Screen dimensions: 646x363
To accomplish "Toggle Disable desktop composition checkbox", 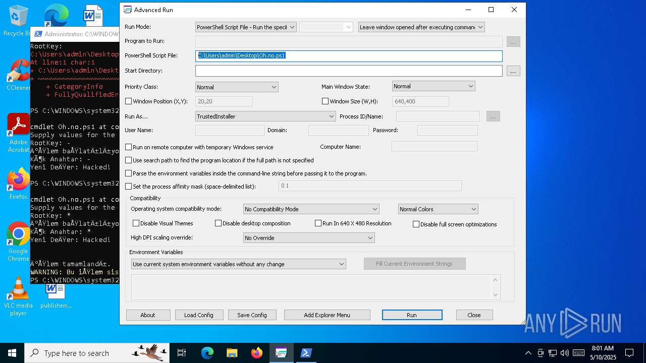I will [219, 223].
